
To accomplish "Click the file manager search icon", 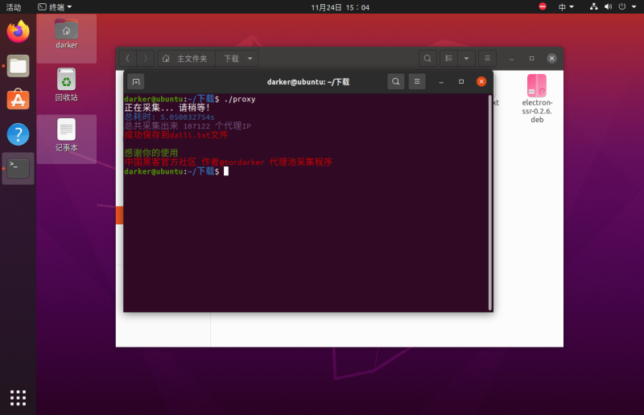I will 427,59.
